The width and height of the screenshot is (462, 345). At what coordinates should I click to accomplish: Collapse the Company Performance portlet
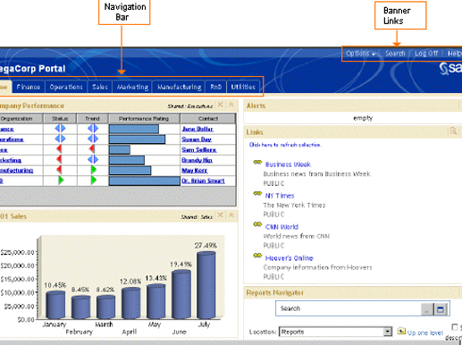[x=231, y=105]
